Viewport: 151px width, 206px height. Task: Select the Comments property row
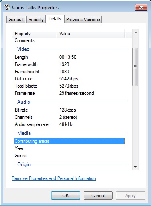[69, 40]
